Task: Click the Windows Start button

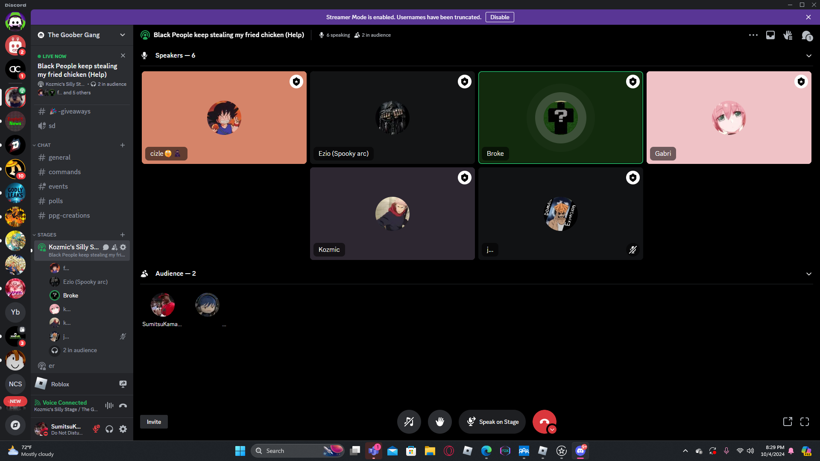Action: tap(240, 451)
